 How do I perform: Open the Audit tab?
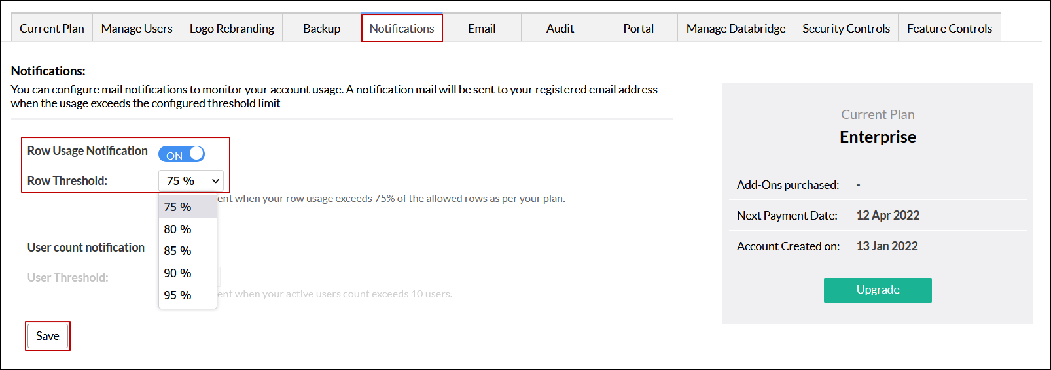(x=560, y=29)
